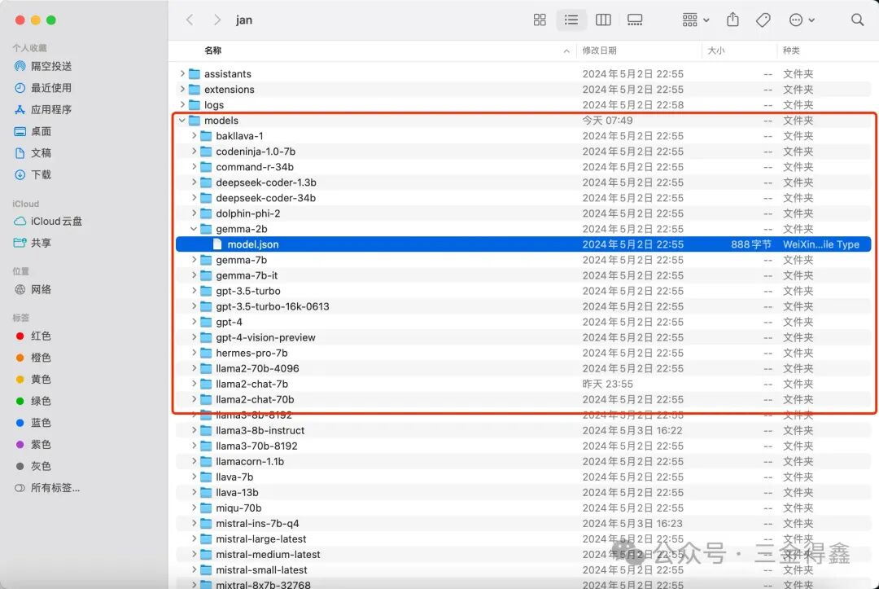Click the tag edit icon
The image size is (879, 589).
tap(763, 20)
